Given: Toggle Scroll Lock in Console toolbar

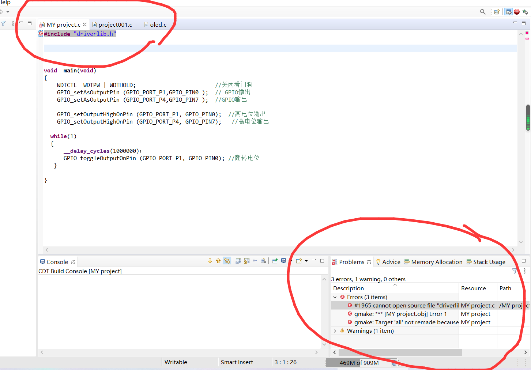Looking at the screenshot, I should pos(247,261).
